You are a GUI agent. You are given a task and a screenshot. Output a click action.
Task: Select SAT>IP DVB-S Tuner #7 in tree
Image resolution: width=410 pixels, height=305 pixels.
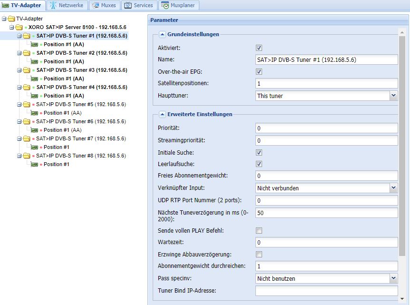[x=81, y=138]
